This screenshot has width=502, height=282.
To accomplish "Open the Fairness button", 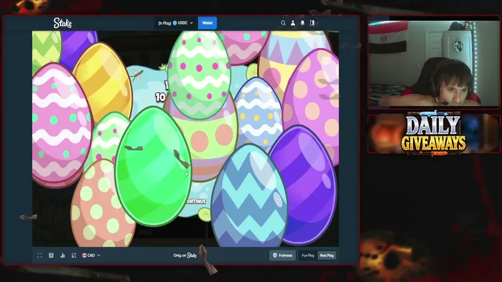I will click(282, 256).
